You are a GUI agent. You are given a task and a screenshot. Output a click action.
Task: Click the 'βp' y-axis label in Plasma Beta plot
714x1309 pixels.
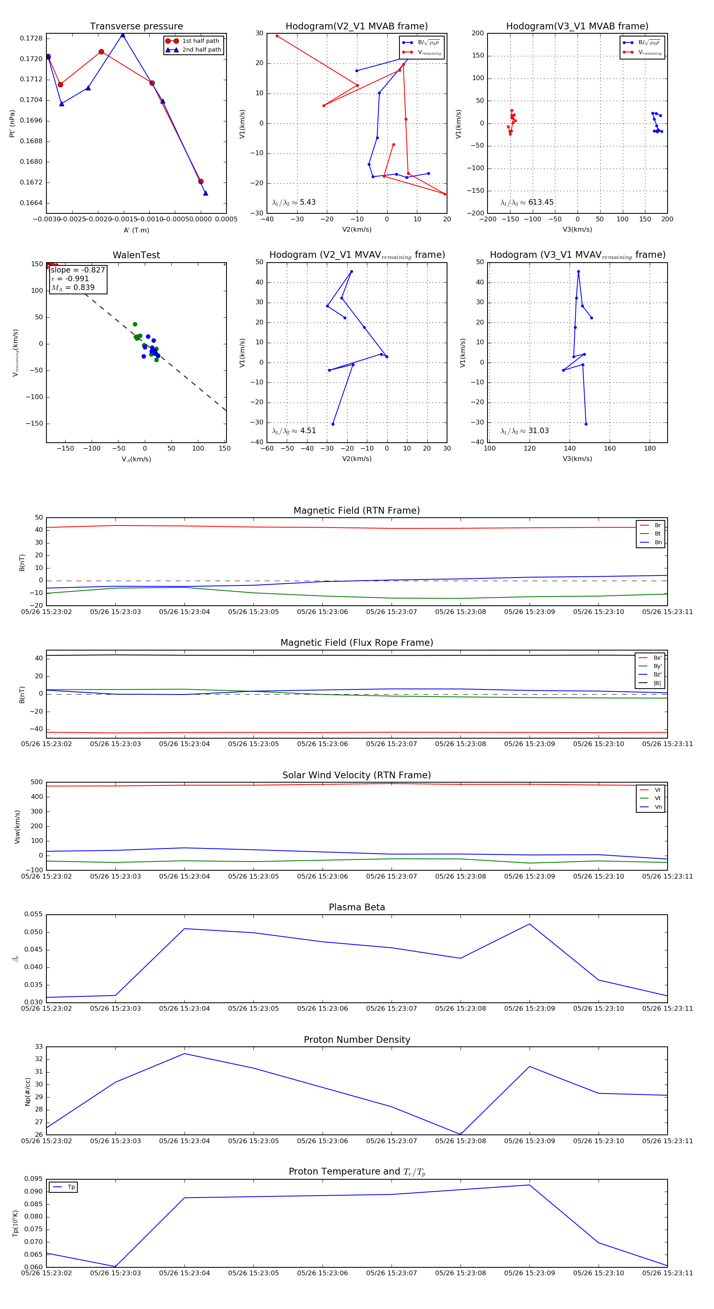(x=16, y=958)
